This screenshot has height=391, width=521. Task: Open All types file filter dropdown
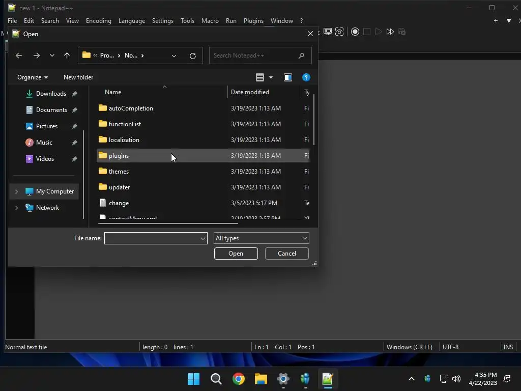point(261,238)
